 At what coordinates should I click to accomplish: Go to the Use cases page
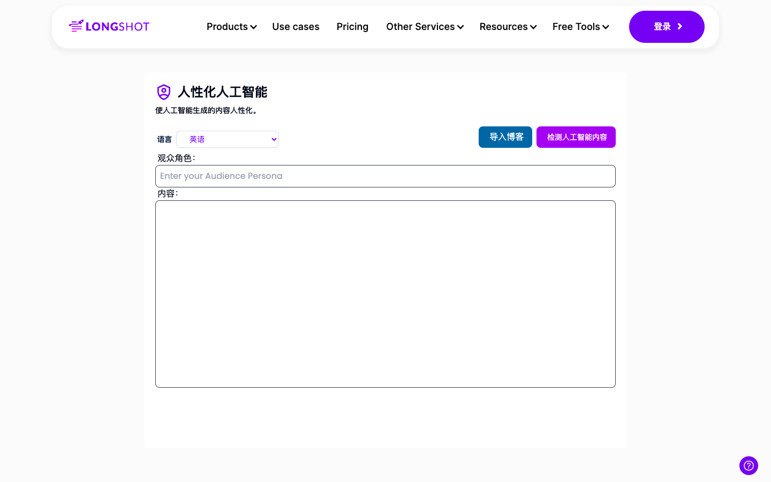click(x=296, y=27)
